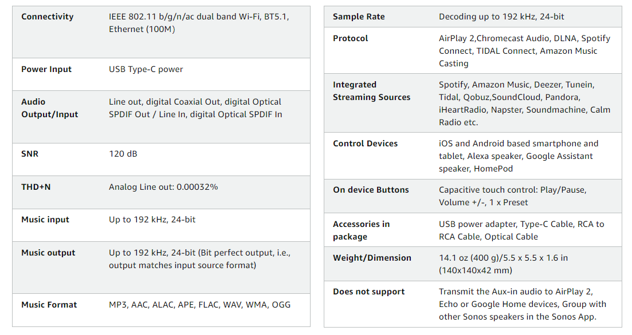Click the Accessories in package label

tap(361, 230)
